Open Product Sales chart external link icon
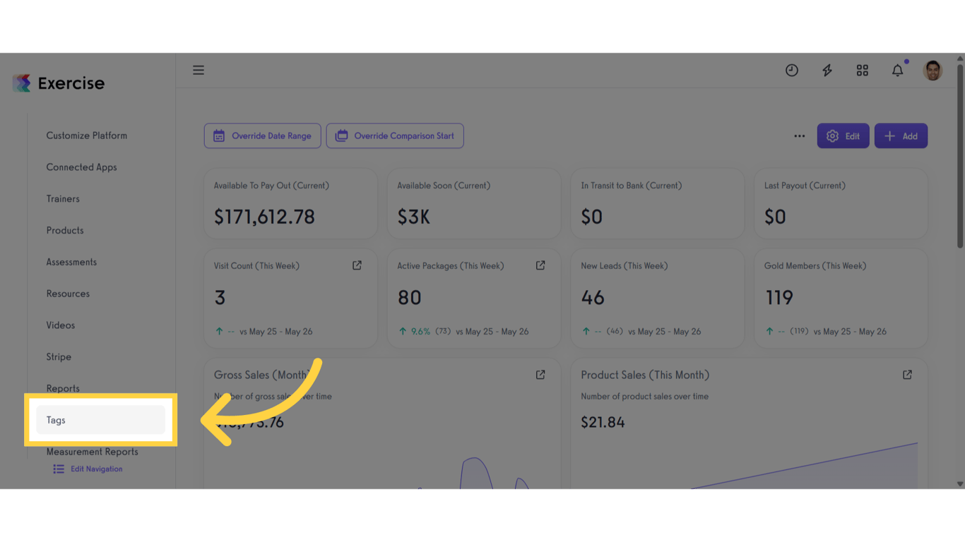Viewport: 965px width, 542px height. click(907, 375)
